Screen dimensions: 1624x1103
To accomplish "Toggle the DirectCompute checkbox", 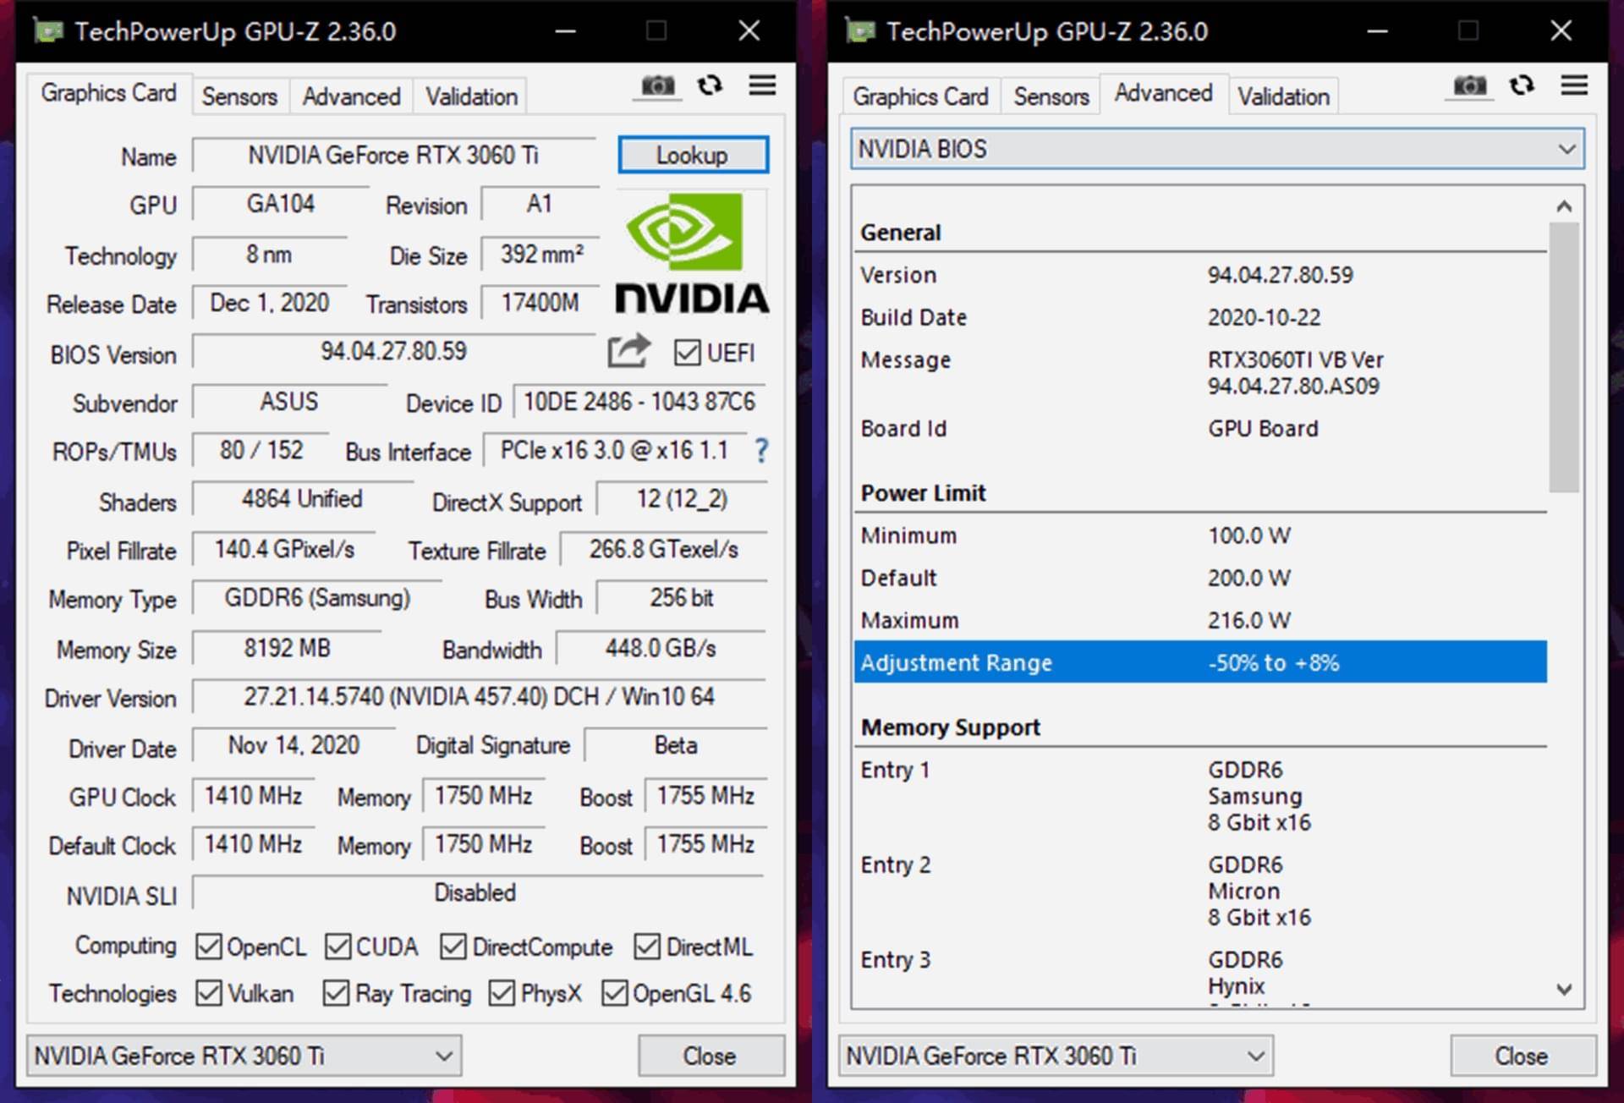I will pyautogui.click(x=453, y=947).
